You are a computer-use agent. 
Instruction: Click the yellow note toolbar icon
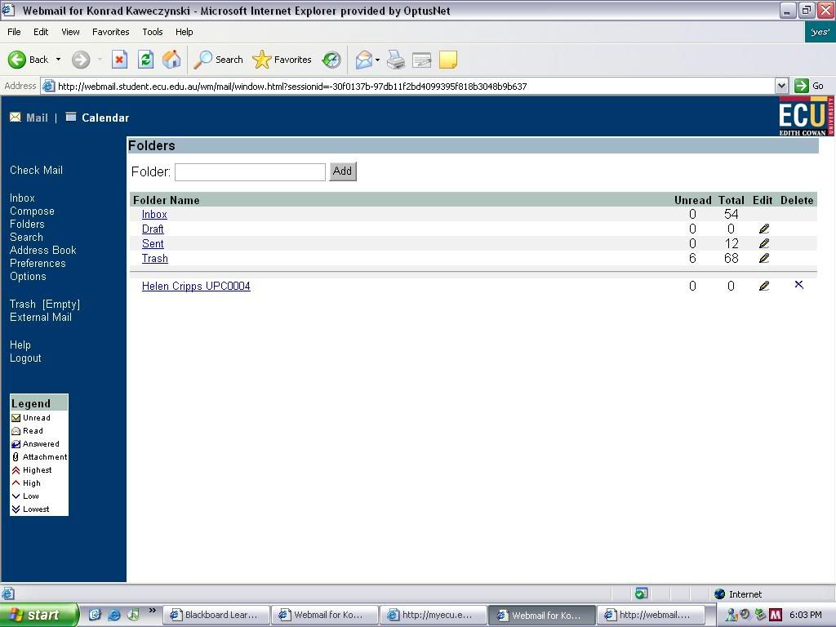[448, 60]
